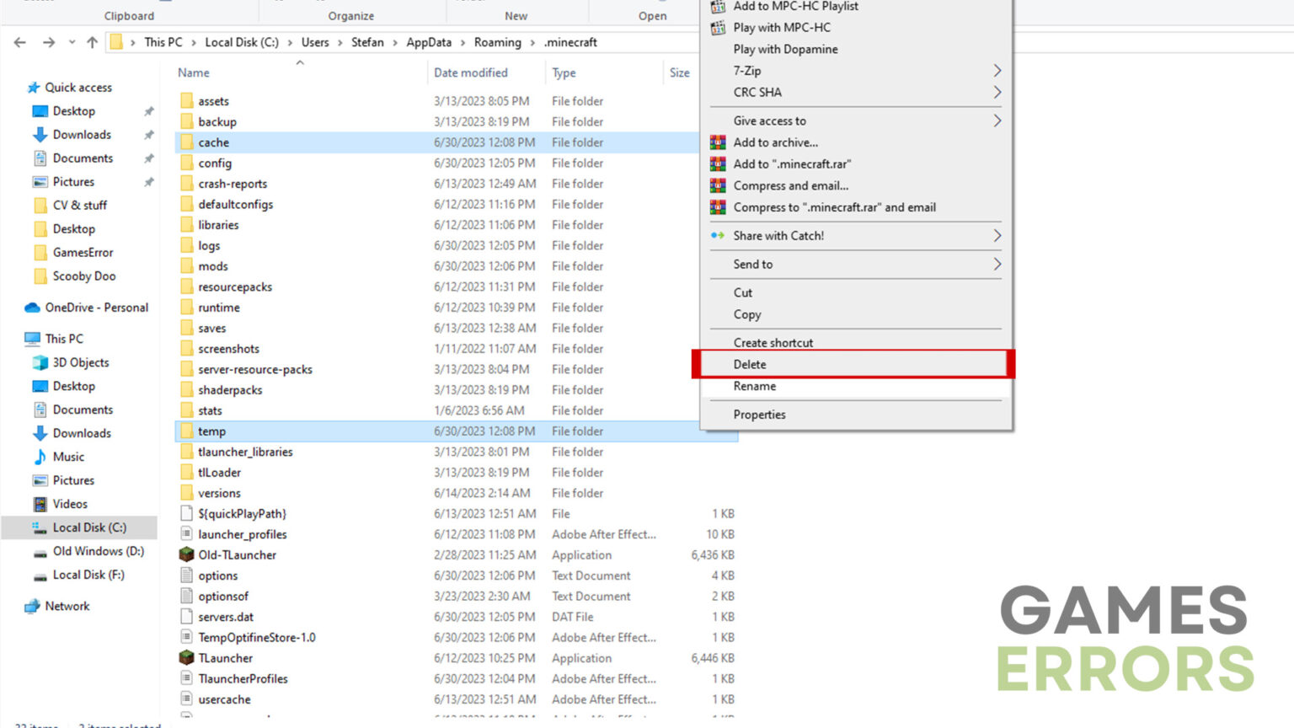Unpin Desktop from Quick access
The height and width of the screenshot is (728, 1294).
tap(149, 110)
